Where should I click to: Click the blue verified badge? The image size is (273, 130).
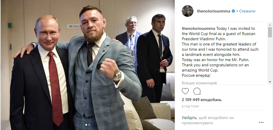tap(233, 11)
